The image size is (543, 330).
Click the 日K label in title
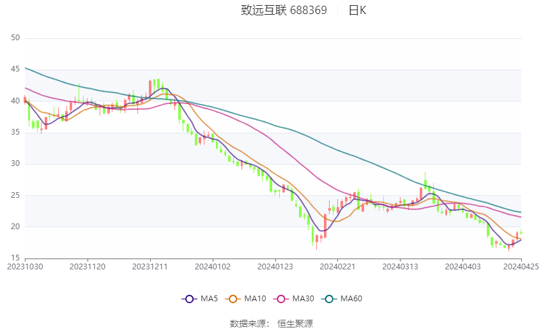[x=357, y=10]
